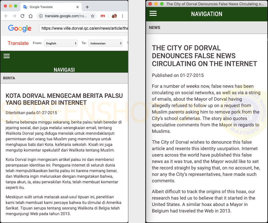Click paragraph starting 'For a number of weeks now'
This screenshot has height=223, width=268.
tap(206, 109)
